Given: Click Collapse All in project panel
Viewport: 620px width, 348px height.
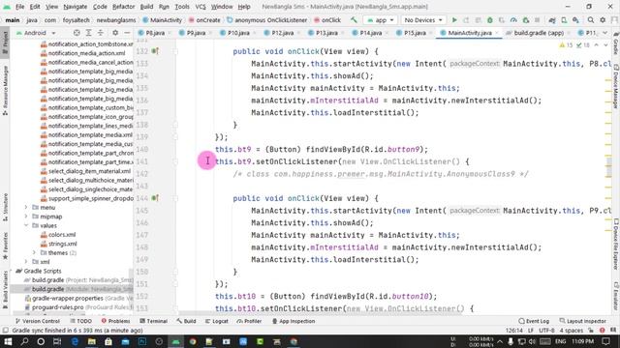Looking at the screenshot, I should pos(100,33).
